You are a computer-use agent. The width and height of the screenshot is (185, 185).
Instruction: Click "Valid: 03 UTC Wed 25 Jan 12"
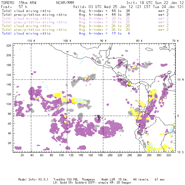[103, 7]
